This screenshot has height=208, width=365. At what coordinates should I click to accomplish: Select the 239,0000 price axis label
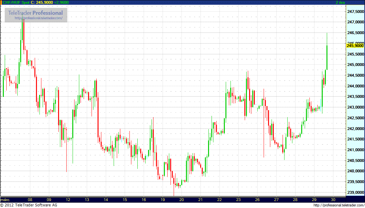[x=355, y=192]
